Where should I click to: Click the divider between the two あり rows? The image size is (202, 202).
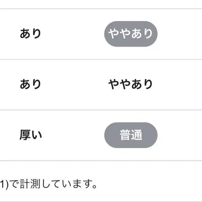[x=101, y=59]
